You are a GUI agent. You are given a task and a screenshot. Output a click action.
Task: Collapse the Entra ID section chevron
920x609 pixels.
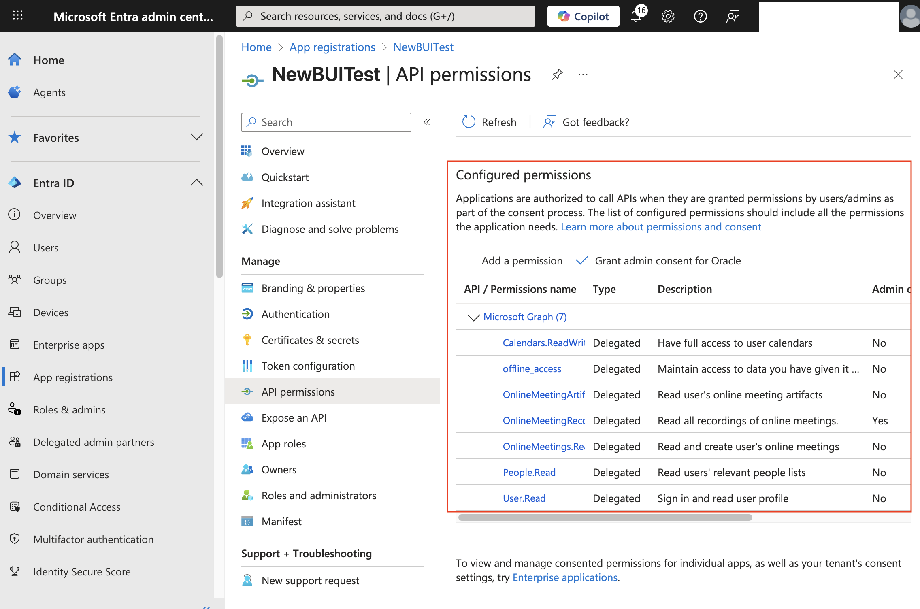pyautogui.click(x=196, y=183)
